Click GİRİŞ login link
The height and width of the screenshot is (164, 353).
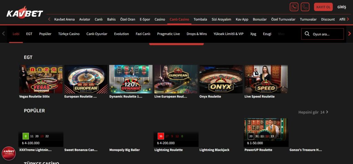(x=342, y=7)
